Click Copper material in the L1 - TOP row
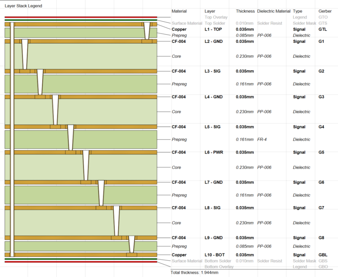 [x=179, y=29]
